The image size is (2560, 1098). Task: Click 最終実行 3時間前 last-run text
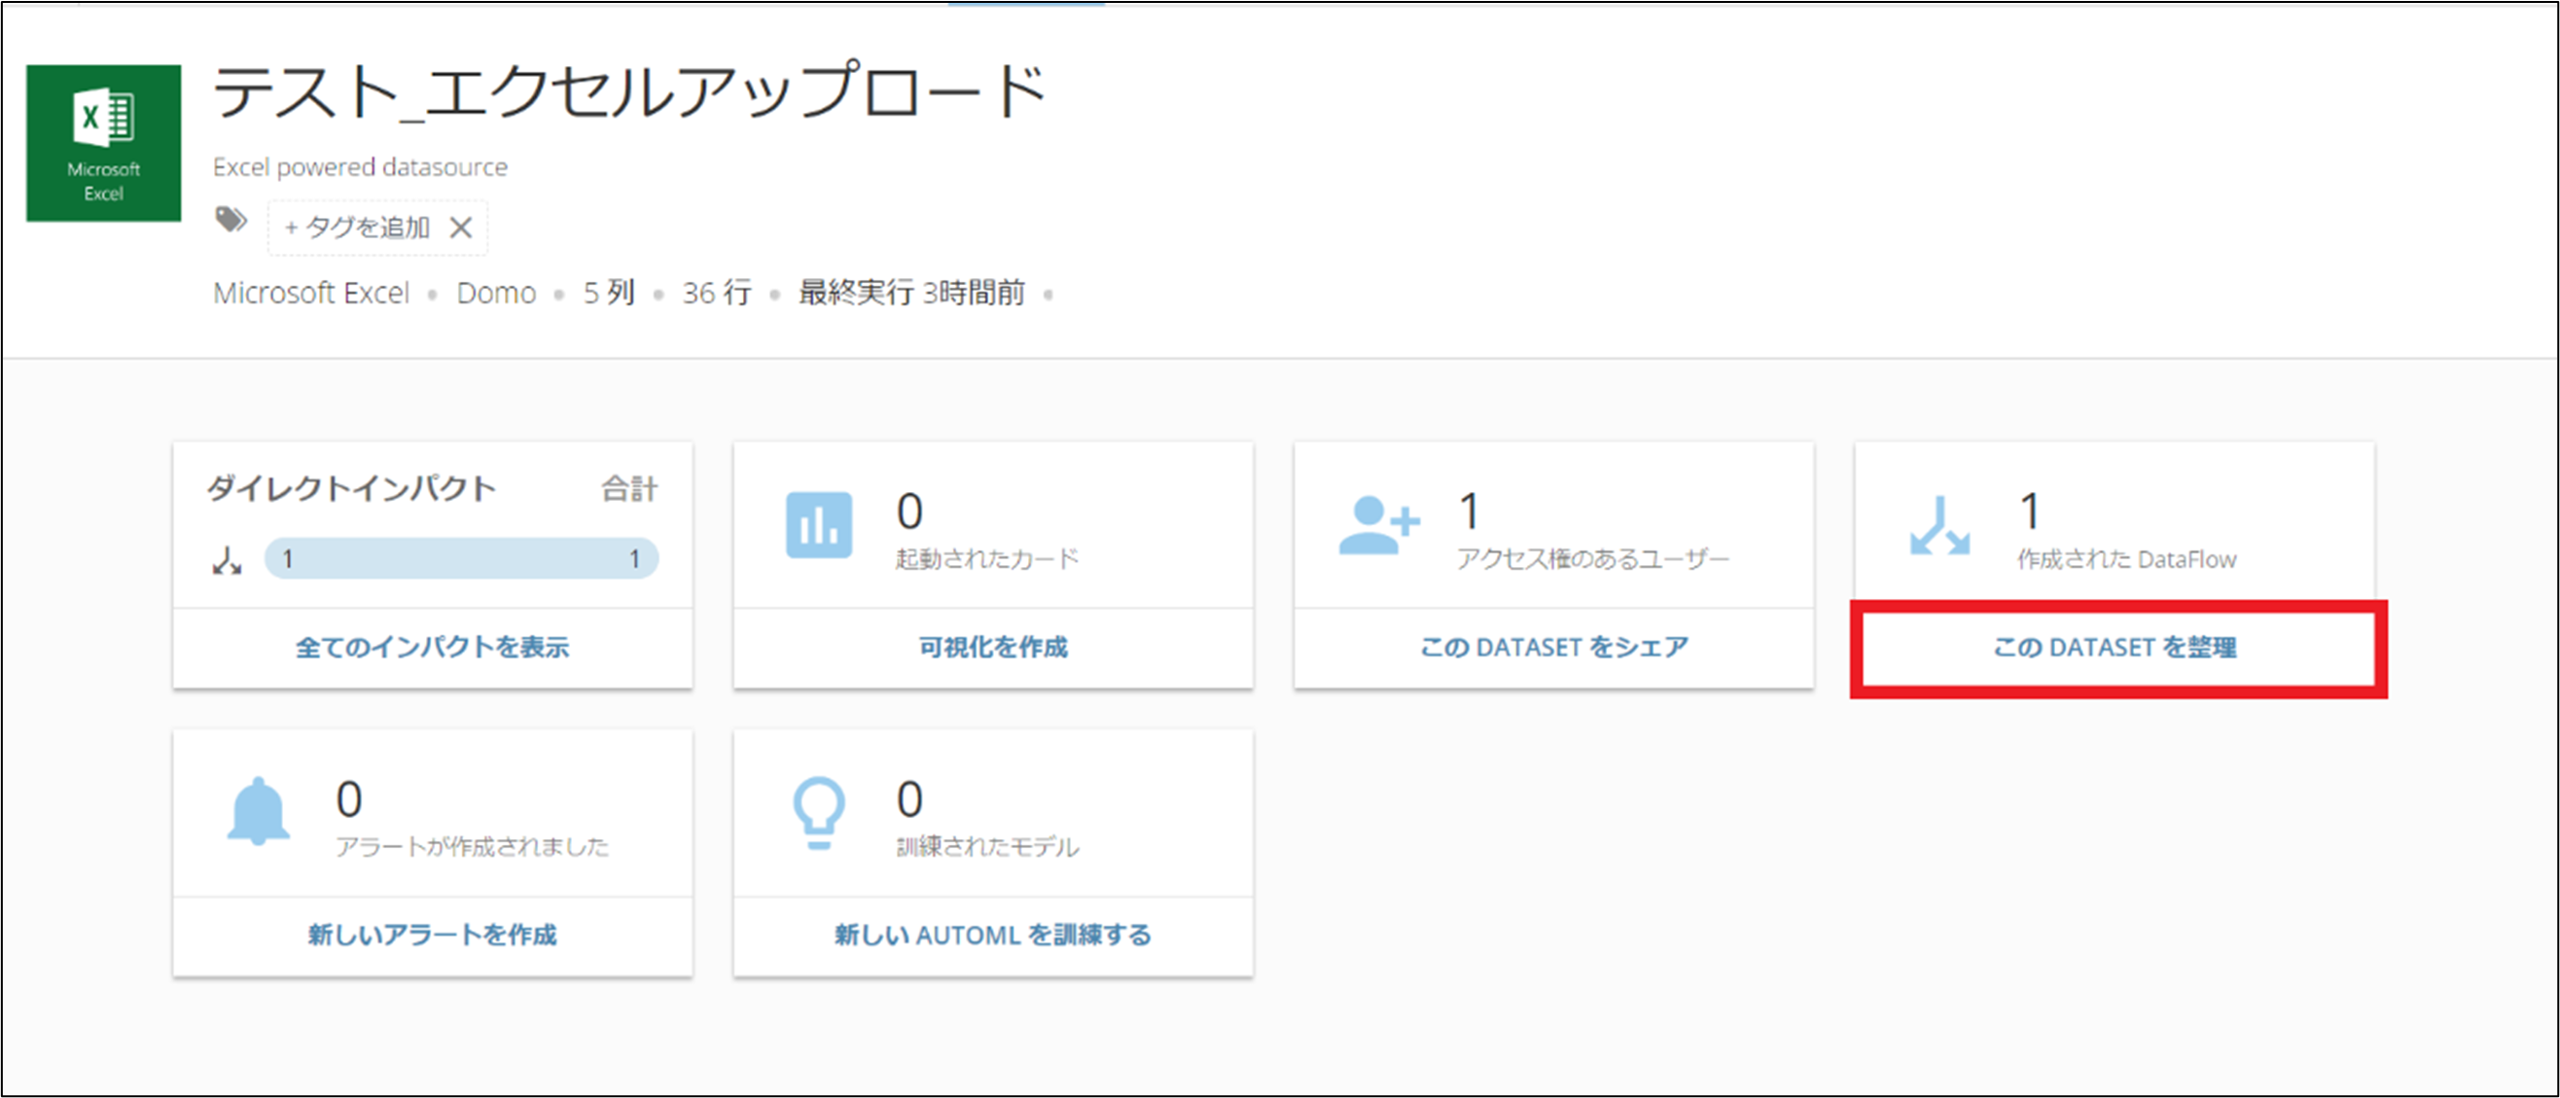[x=911, y=293]
